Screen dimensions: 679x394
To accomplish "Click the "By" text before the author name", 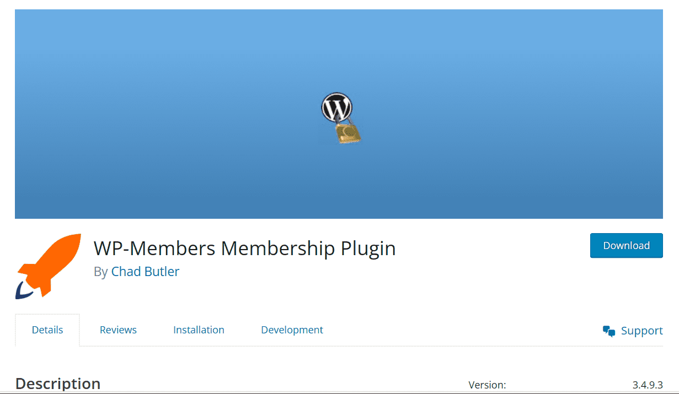I will [x=100, y=272].
